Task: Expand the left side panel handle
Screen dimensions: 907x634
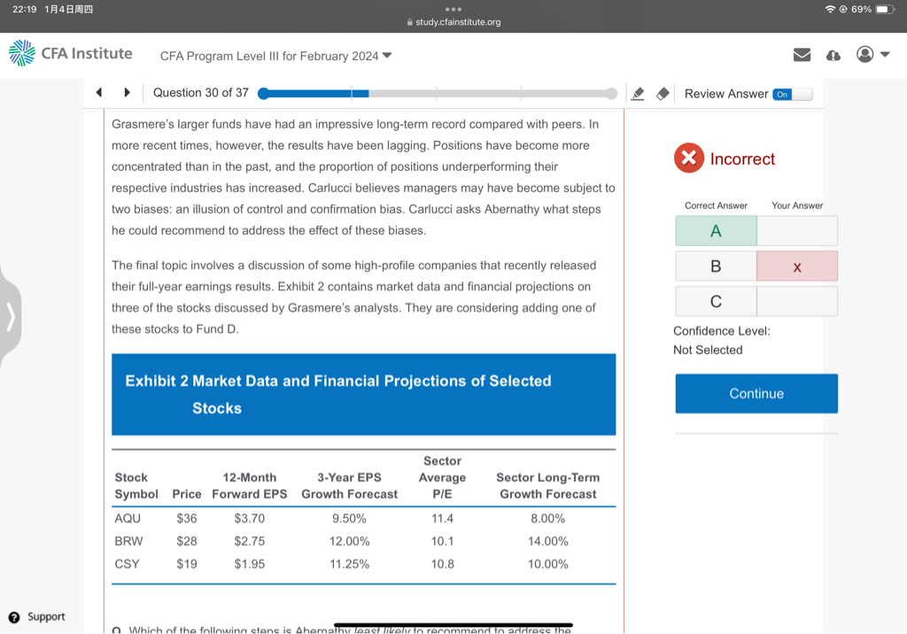Action: pos(10,316)
